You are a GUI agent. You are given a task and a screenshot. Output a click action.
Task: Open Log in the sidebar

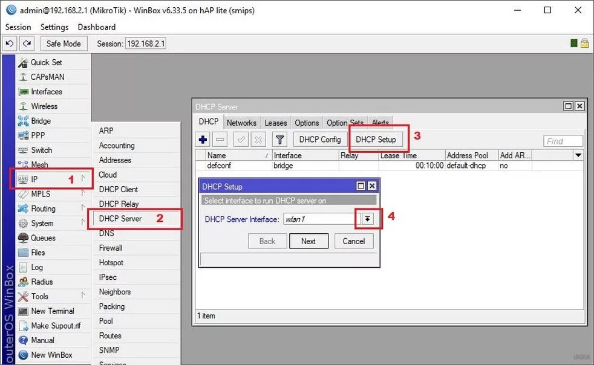53,267
